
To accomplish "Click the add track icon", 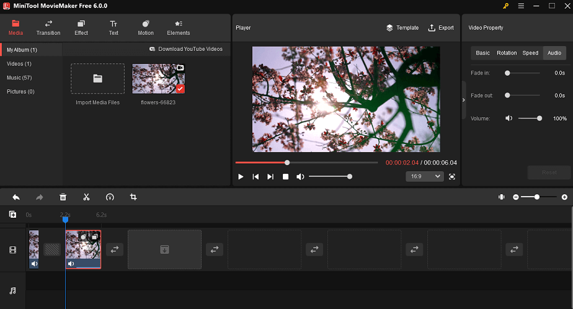I will point(12,215).
